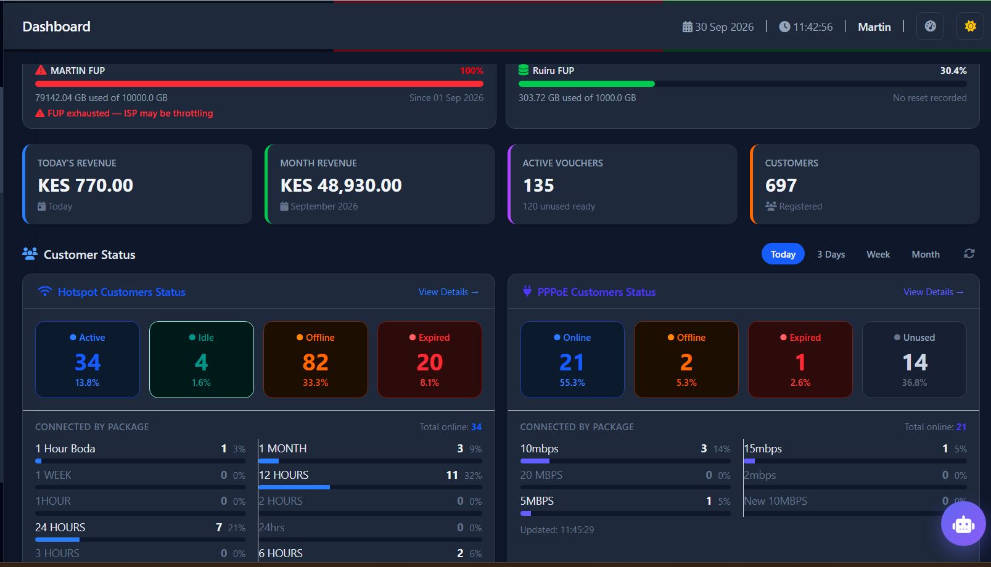Image resolution: width=991 pixels, height=567 pixels.
Task: Click the 10mbps package progress bar
Action: point(625,461)
